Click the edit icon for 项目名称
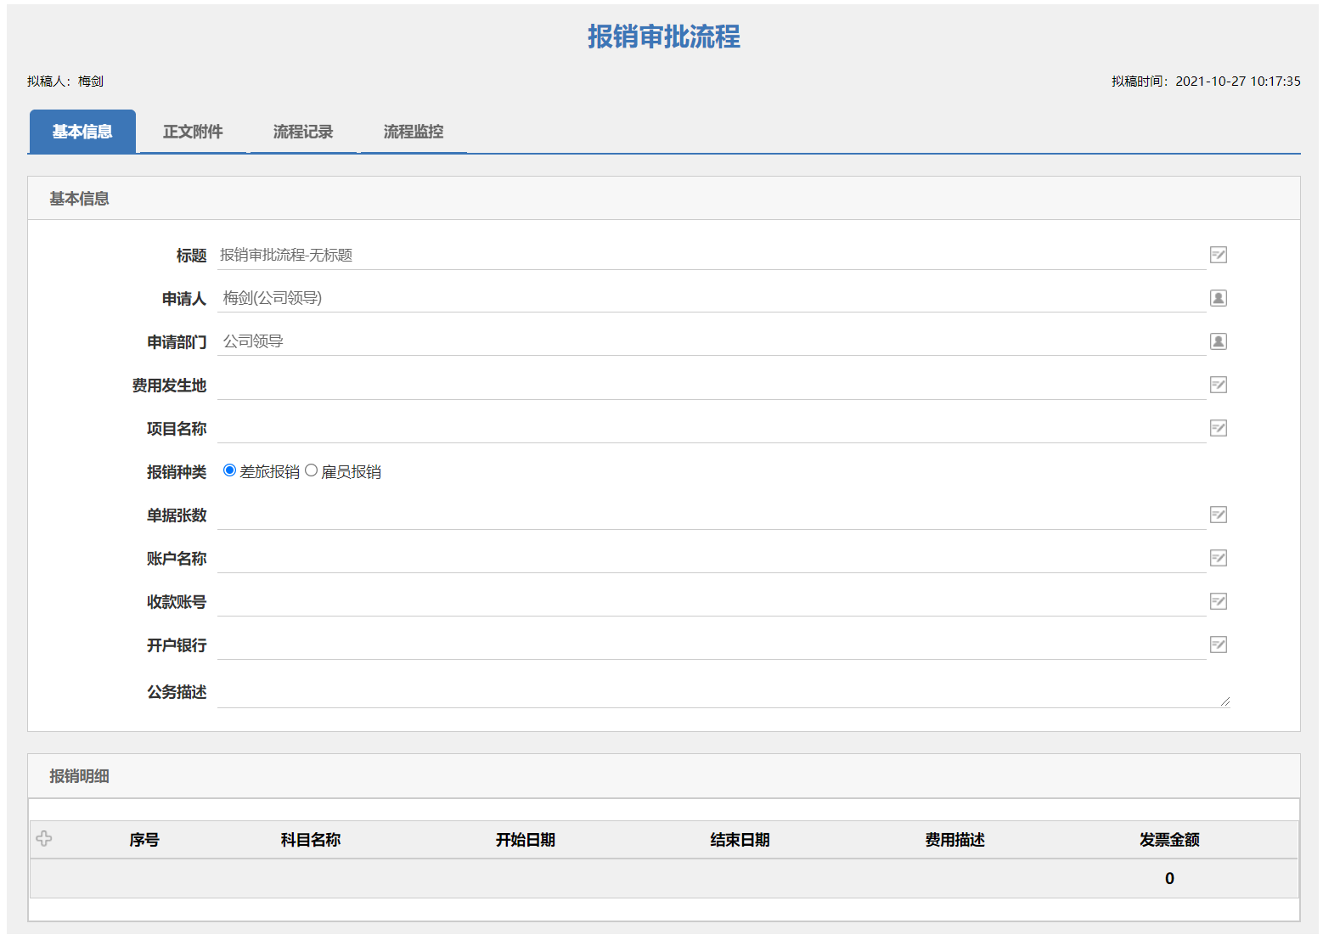The width and height of the screenshot is (1323, 946). click(1218, 428)
